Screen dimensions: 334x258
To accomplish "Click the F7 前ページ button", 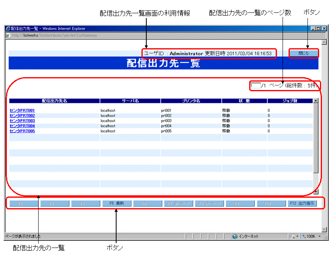I will click(x=178, y=203).
